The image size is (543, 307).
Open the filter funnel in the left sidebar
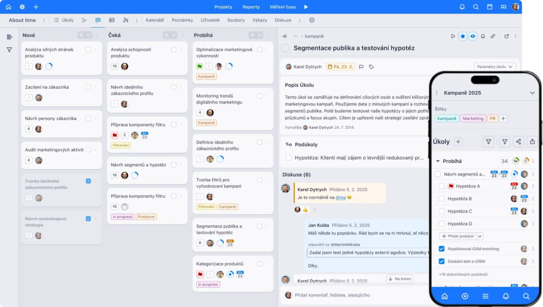click(x=9, y=50)
